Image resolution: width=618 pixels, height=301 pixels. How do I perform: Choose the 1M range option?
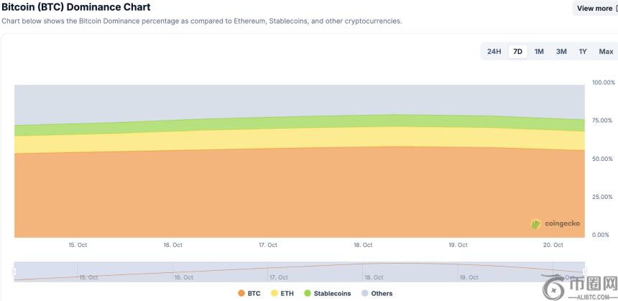pos(539,52)
